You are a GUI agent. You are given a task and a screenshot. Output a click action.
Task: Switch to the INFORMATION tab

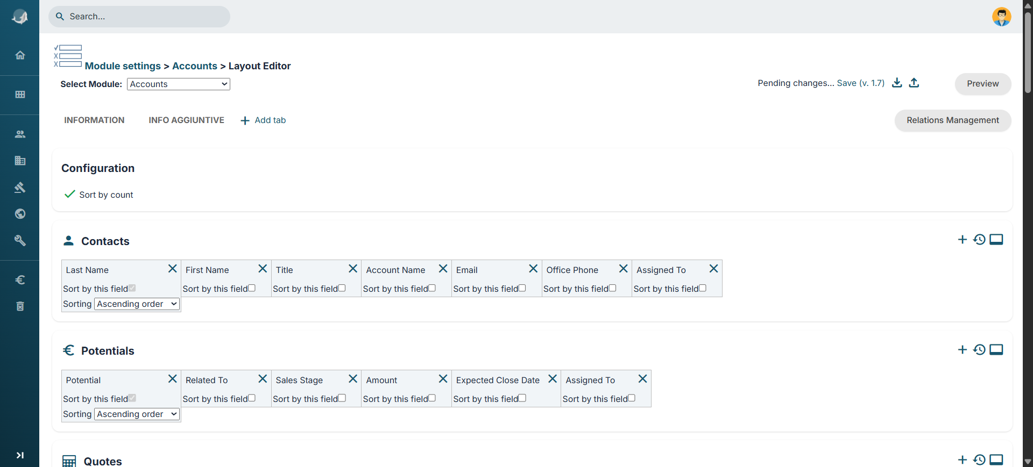(94, 120)
